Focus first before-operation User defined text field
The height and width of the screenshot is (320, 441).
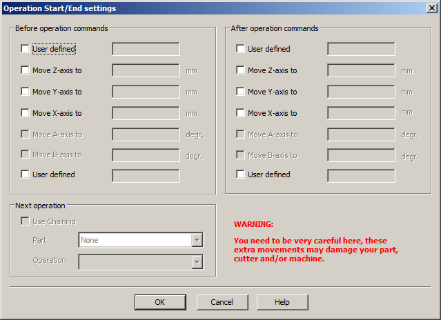point(146,49)
